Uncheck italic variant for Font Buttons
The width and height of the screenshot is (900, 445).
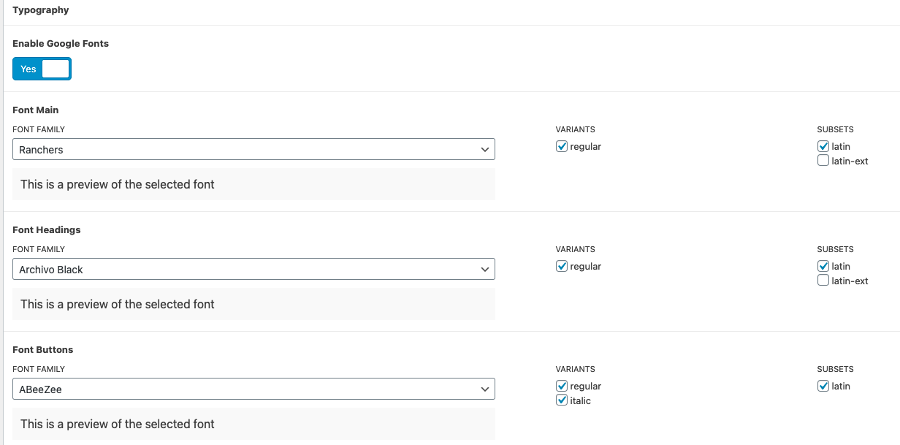[562, 400]
